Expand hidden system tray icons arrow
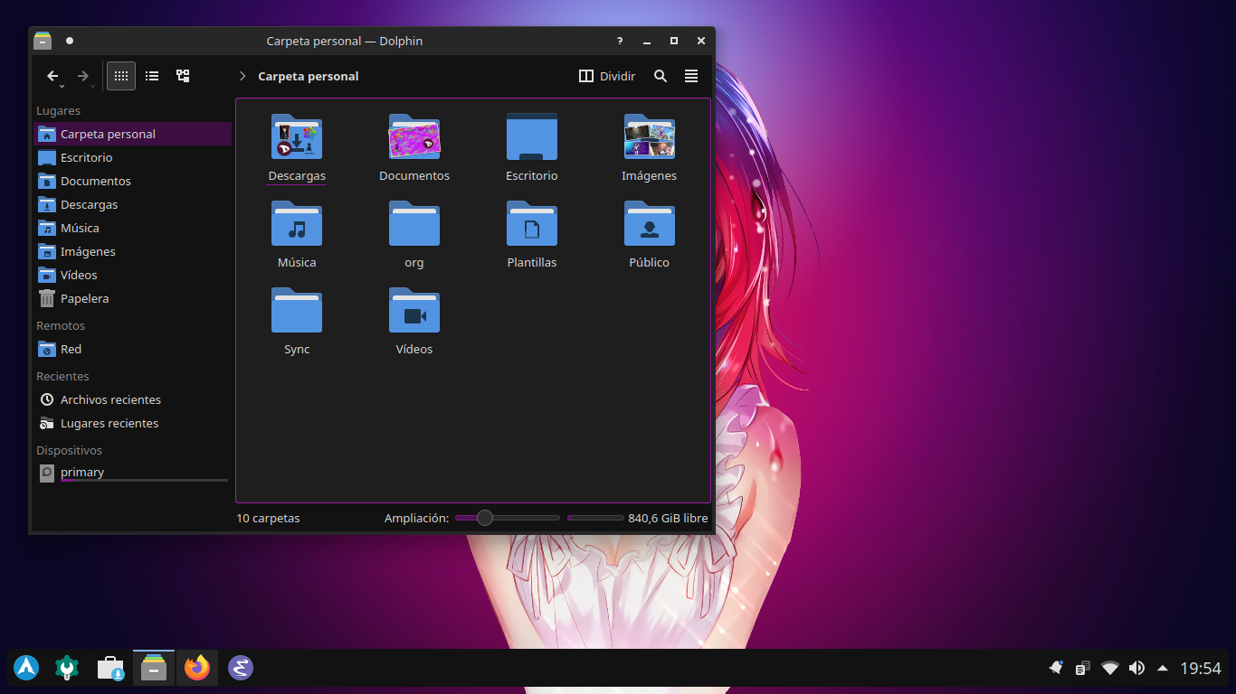The image size is (1236, 694). [1162, 668]
